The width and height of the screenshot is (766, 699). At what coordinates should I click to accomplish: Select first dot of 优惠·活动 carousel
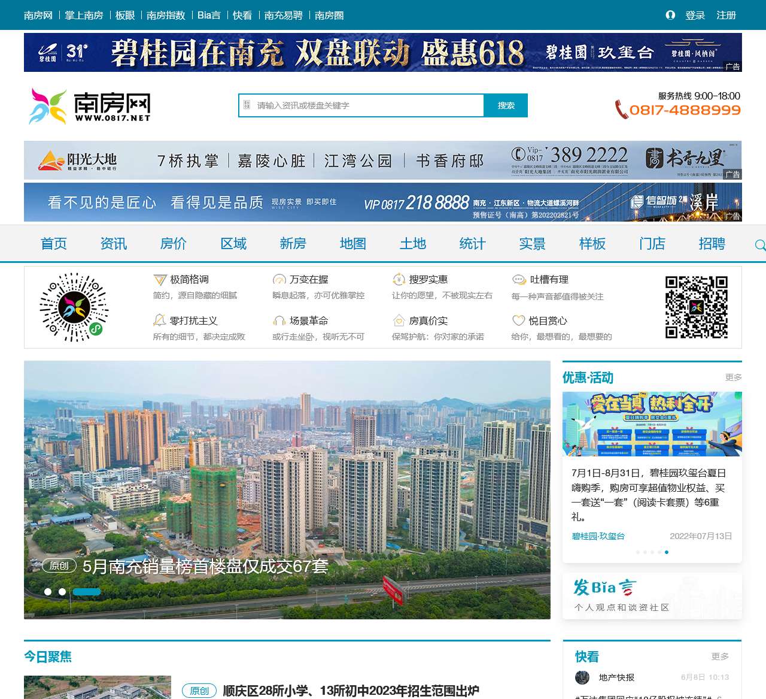tap(638, 552)
